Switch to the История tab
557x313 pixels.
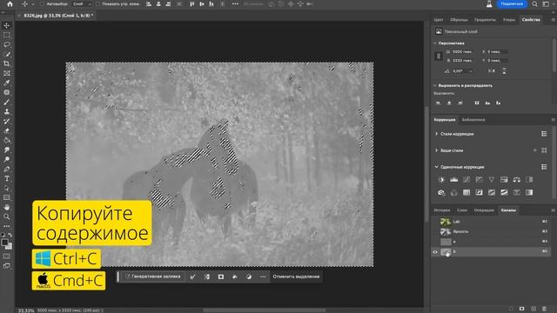click(442, 210)
